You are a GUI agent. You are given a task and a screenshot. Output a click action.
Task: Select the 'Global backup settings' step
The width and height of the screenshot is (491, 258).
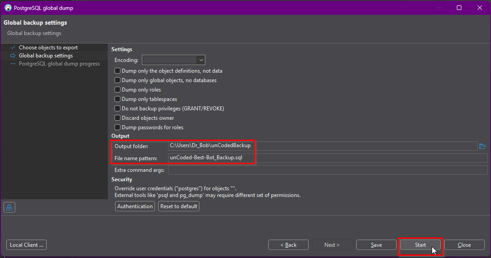pos(45,56)
